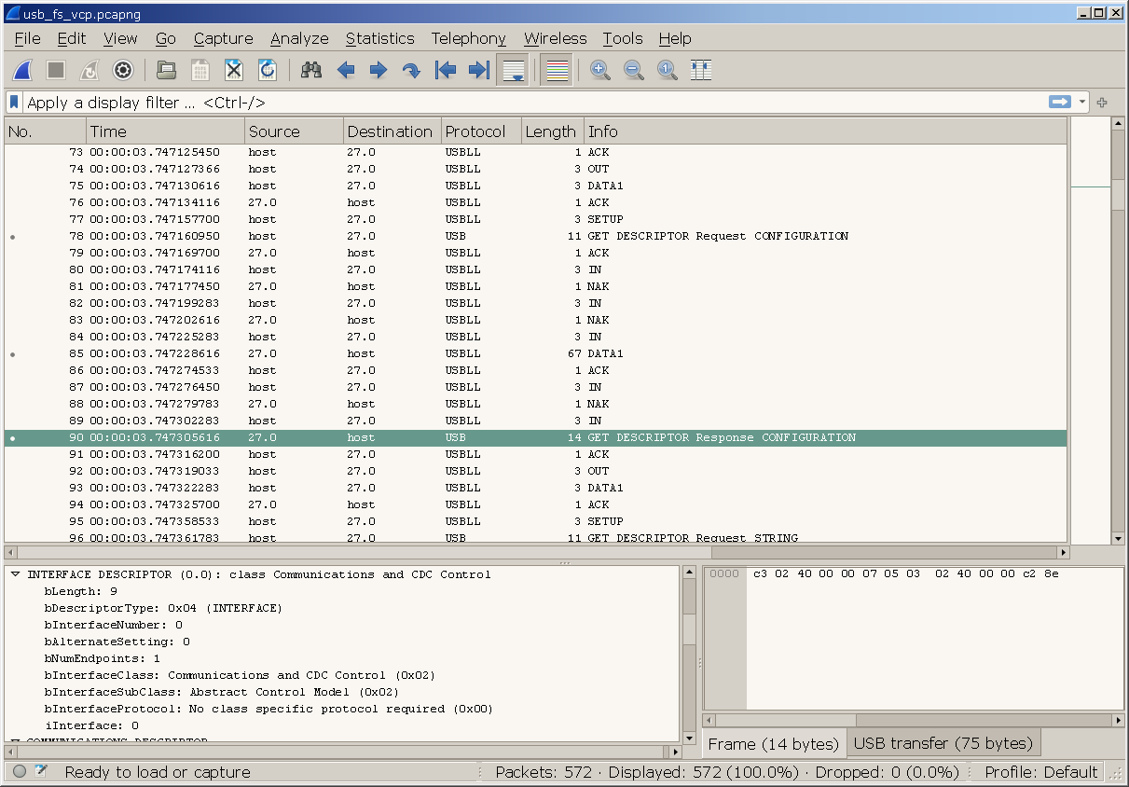Click Profile: Default in status bar
Viewport: 1129px width, 787px height.
click(x=1040, y=772)
